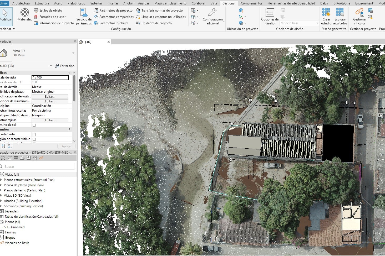Click Explorar resultados
Screen dimensions: 385x256
tap(340, 17)
